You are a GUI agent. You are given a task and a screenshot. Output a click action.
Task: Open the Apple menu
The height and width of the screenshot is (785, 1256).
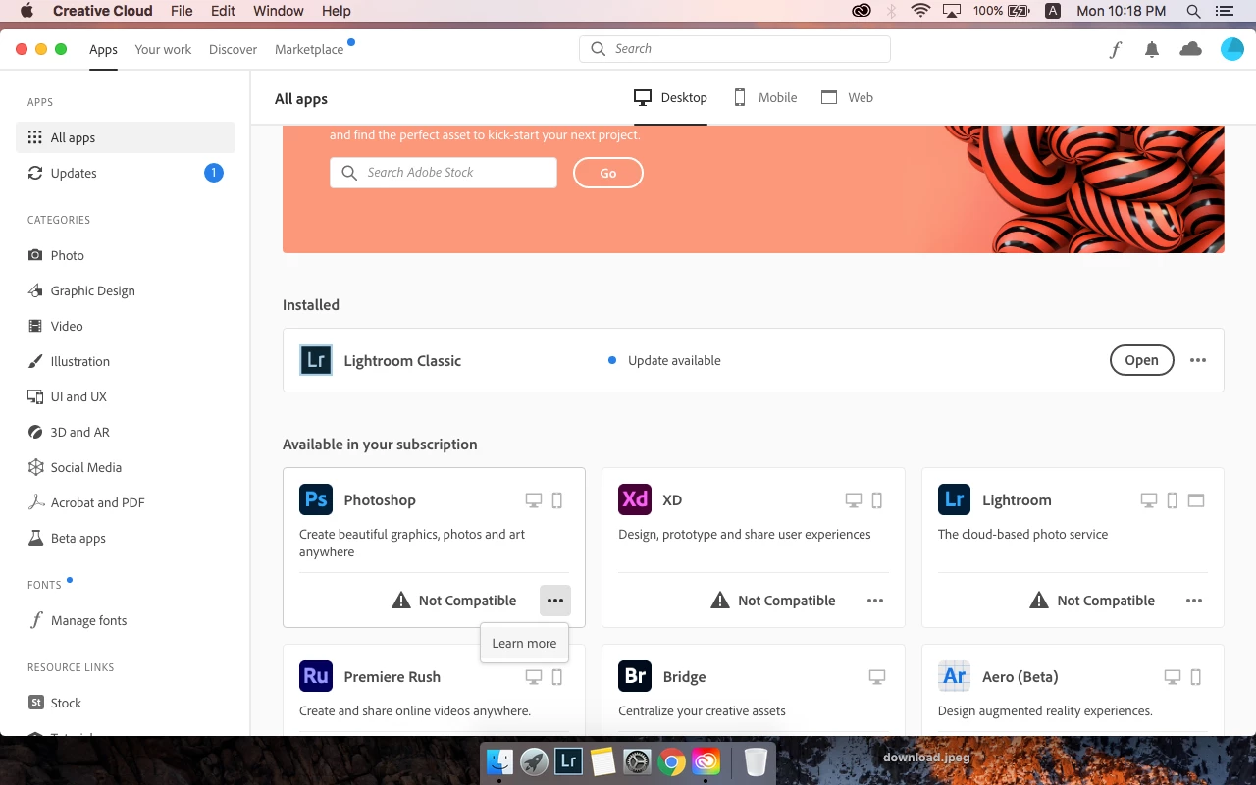pyautogui.click(x=26, y=11)
